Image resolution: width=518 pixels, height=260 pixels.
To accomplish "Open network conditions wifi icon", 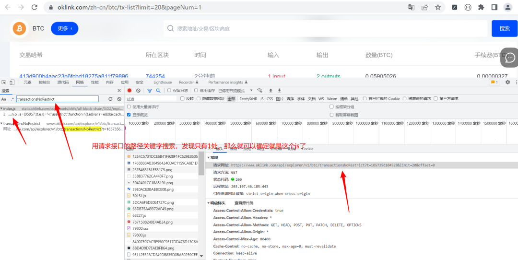I will (259, 91).
